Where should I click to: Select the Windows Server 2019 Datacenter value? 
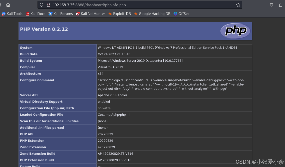click(140, 61)
